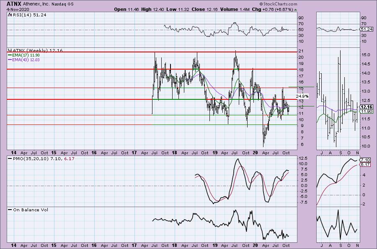Click the black line swatch beside PMO
The height and width of the screenshot is (249, 377).
(10, 159)
